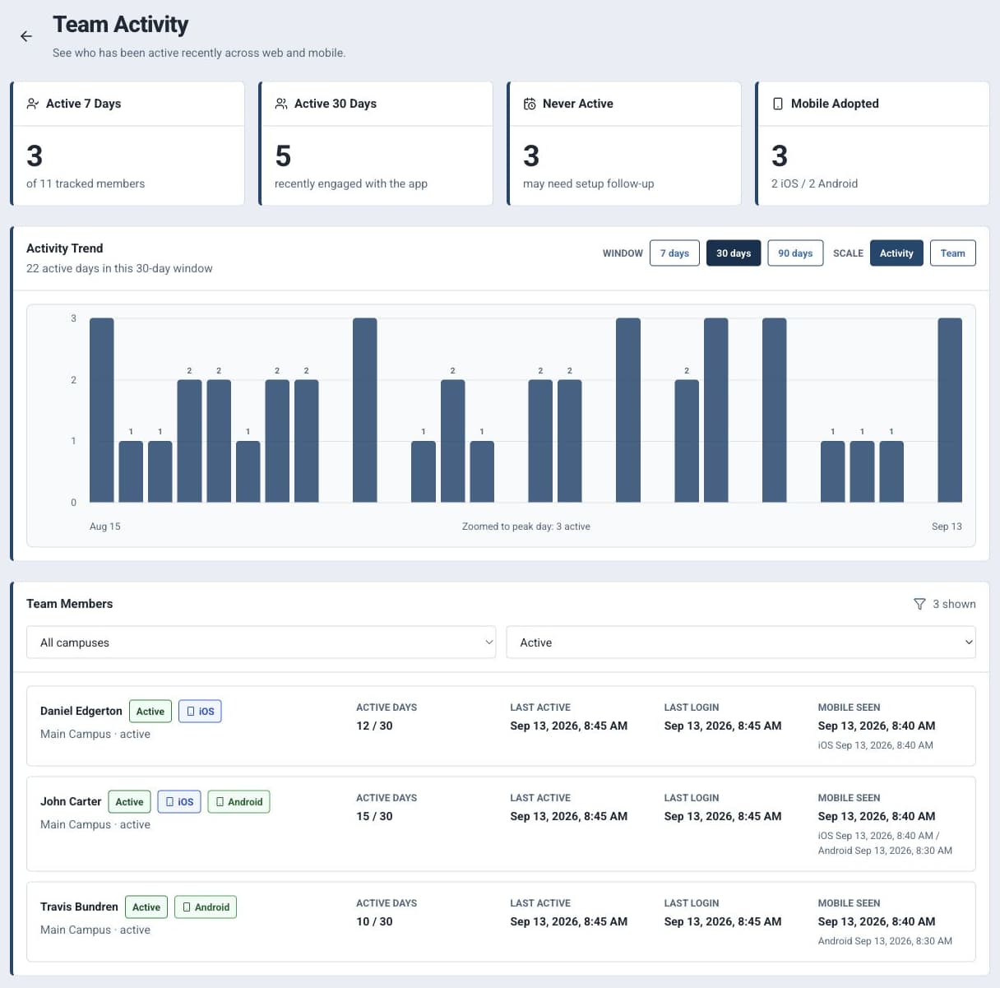Click John Carter's iOS badge
1000x988 pixels.
179,802
